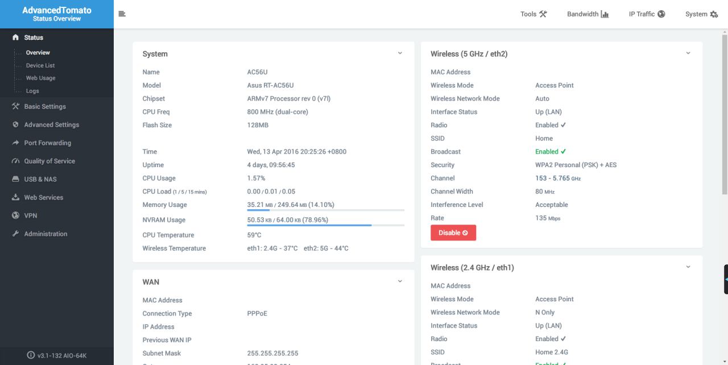Open the System menu
This screenshot has height=365, width=728.
[702, 14]
